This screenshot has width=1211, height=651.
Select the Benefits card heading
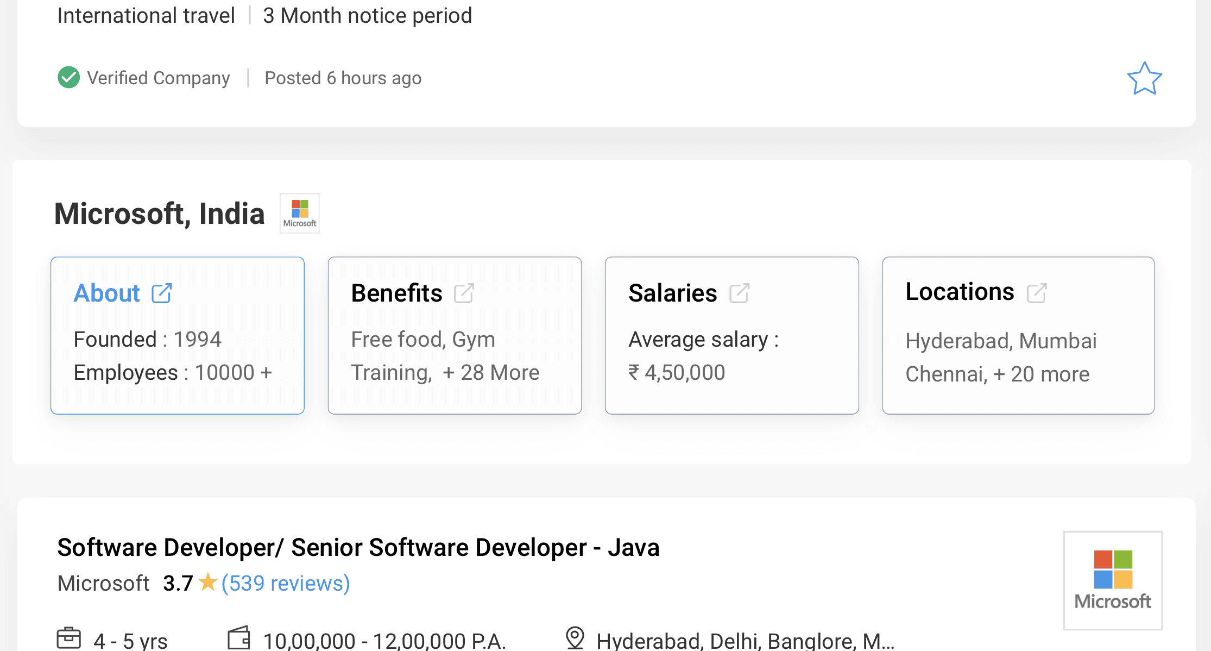396,293
